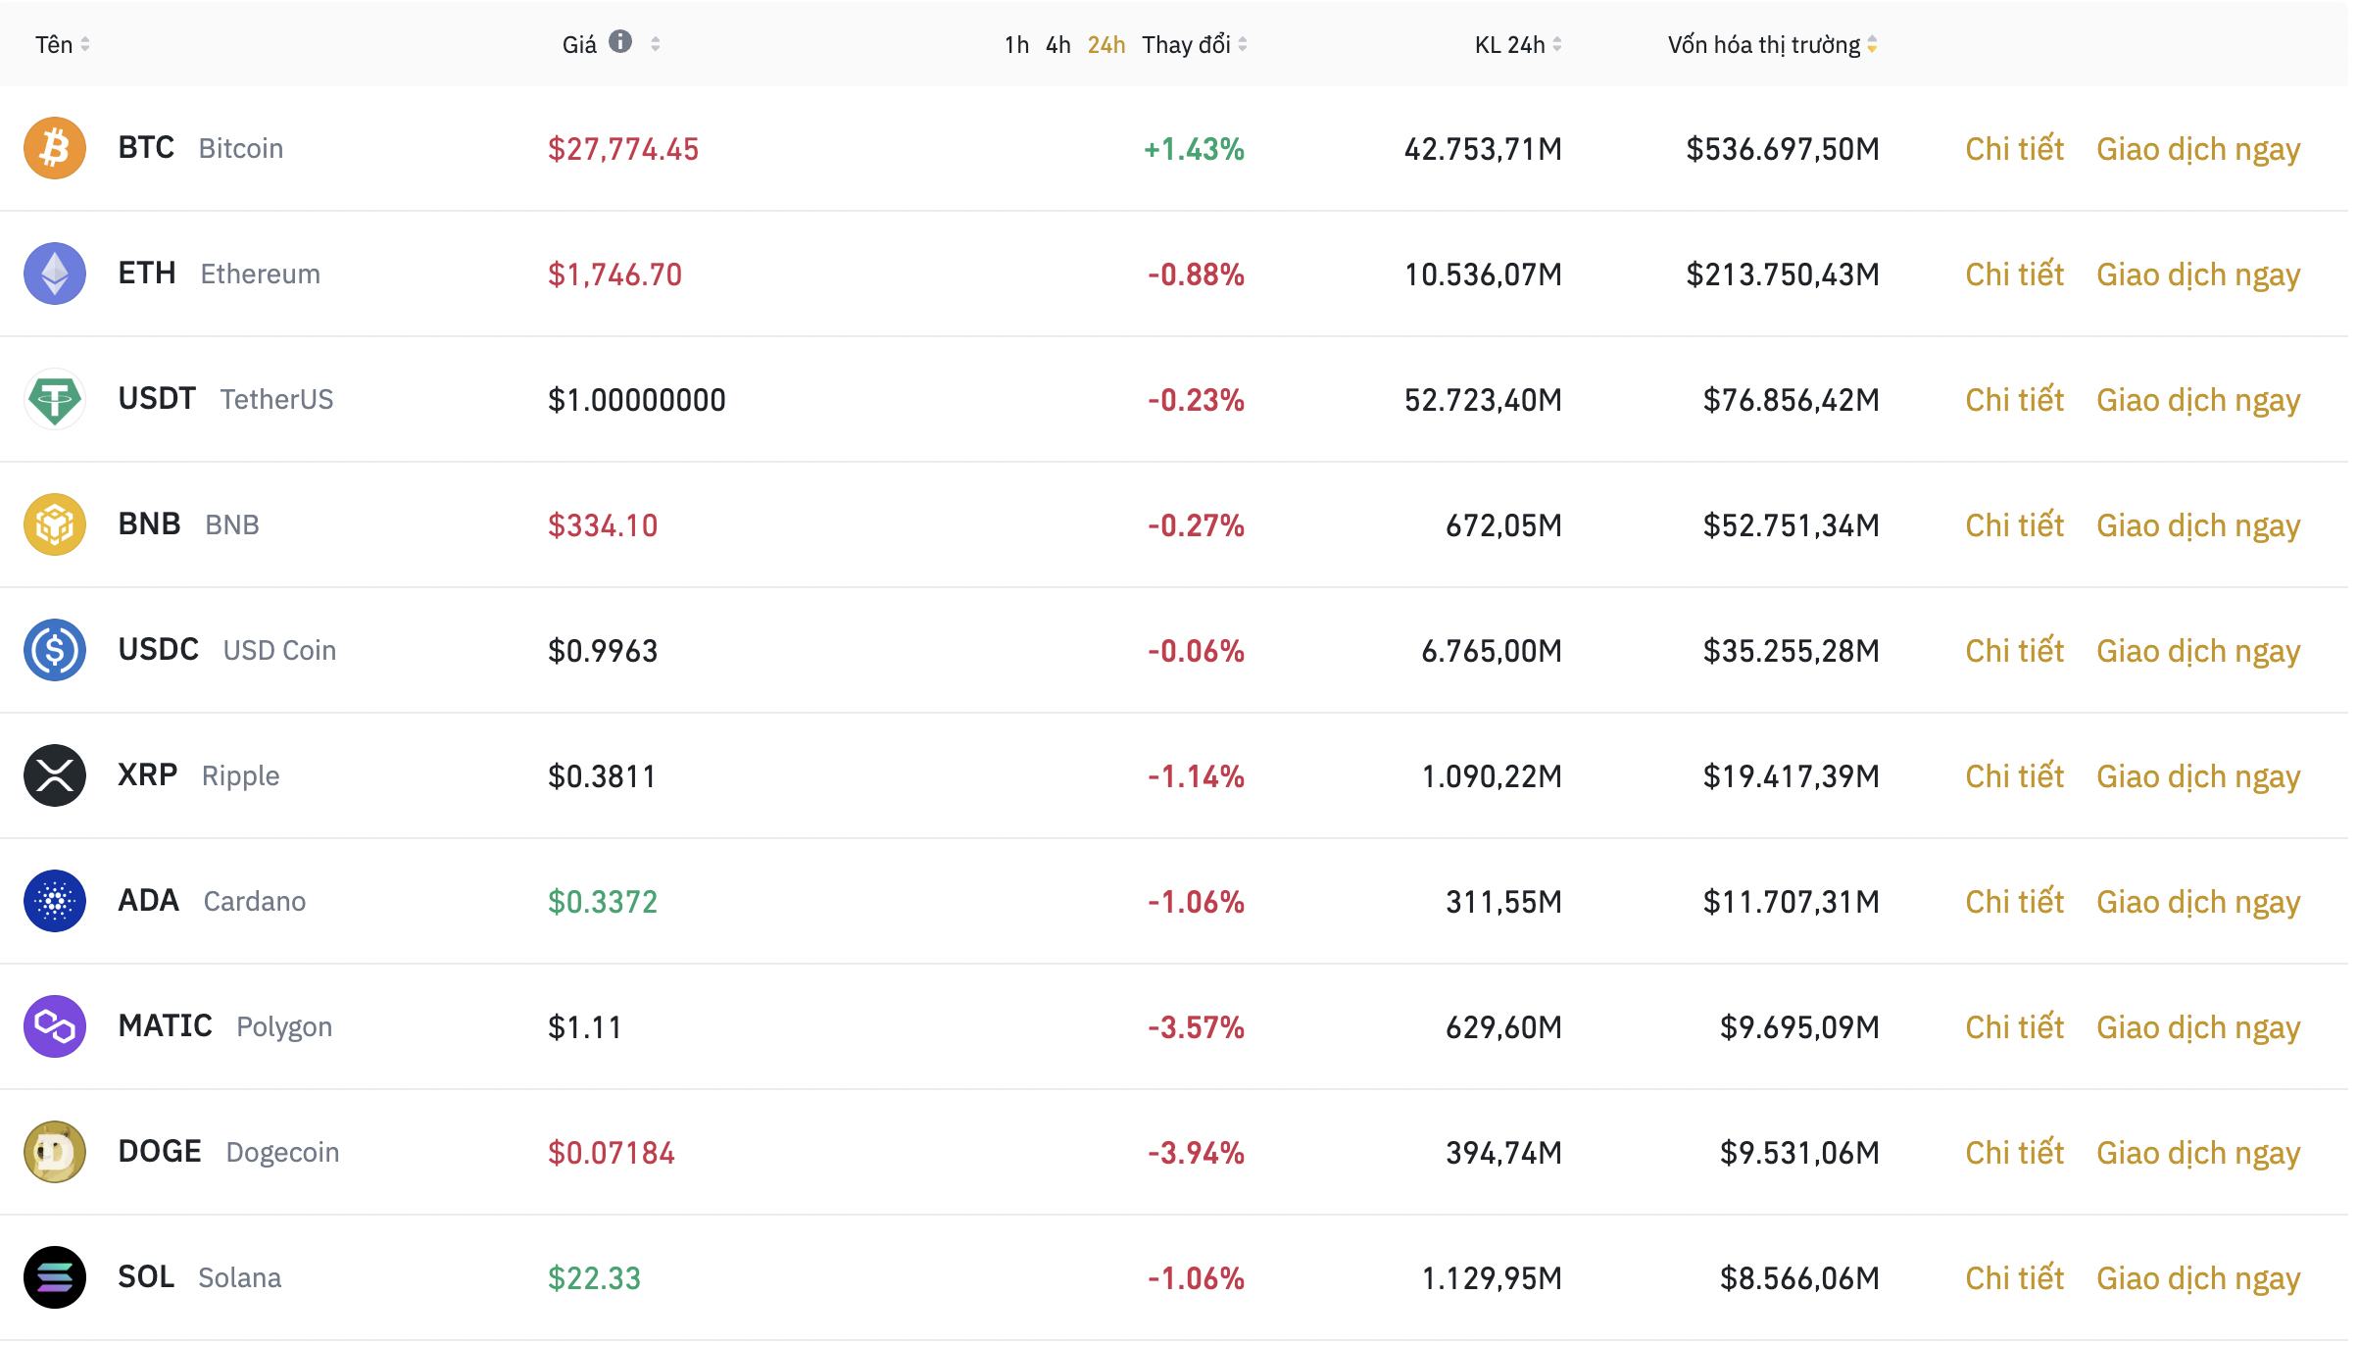Click the TetherUS logo icon
Viewport: 2358px width, 1345px height.
[x=55, y=399]
